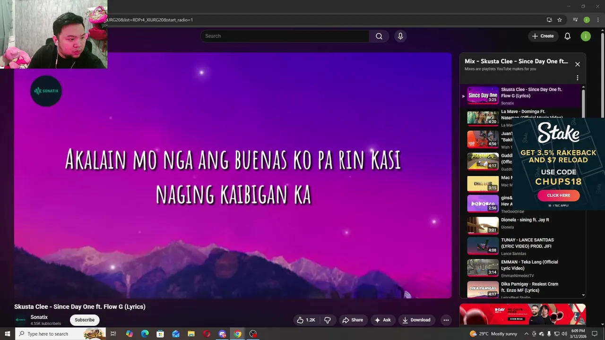
Task: Click the browser address bar URL
Action: pyautogui.click(x=150, y=20)
